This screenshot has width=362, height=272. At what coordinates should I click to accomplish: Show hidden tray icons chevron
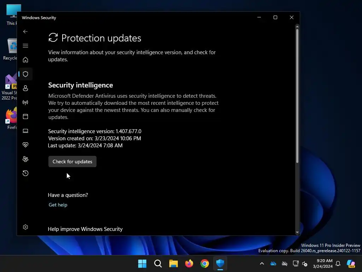(x=262, y=263)
